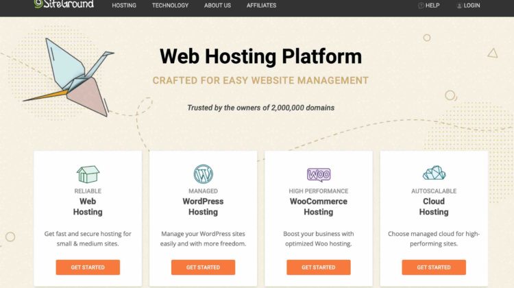Click the WooCommerce Hosting card title
This screenshot has width=514, height=288.
tap(319, 206)
